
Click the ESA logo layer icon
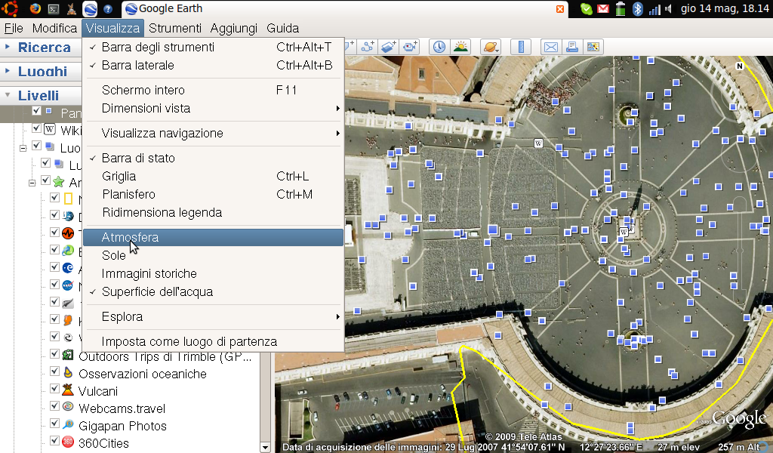68,268
